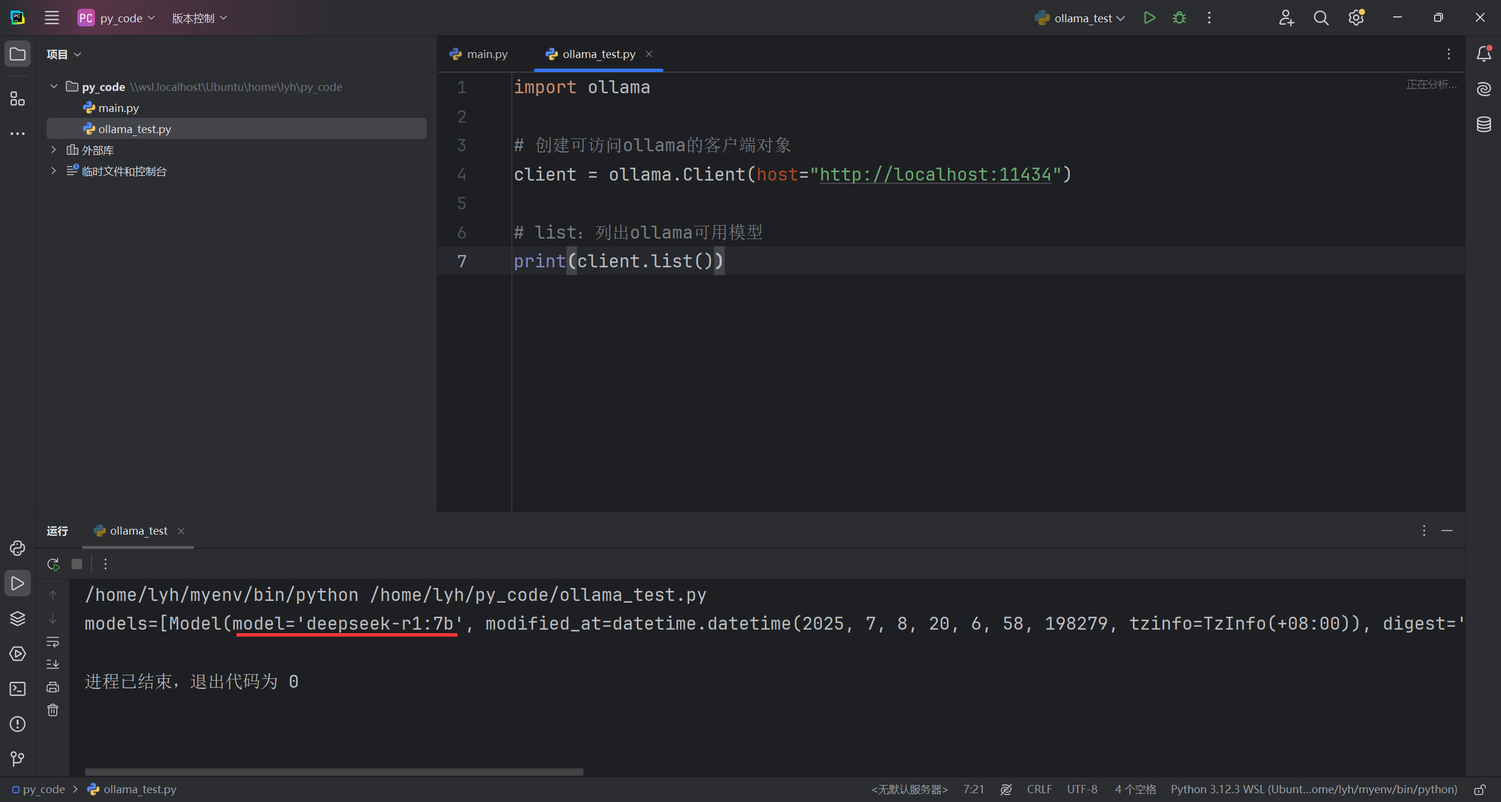The width and height of the screenshot is (1501, 802).
Task: Start debugging with the bug icon
Action: click(1179, 18)
